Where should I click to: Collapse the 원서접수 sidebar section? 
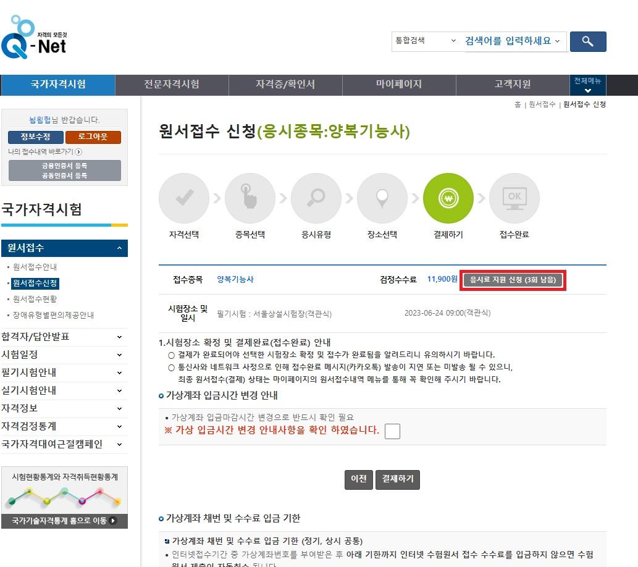(65, 248)
